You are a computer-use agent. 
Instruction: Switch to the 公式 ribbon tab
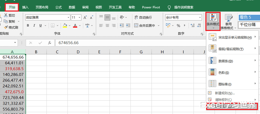pyautogui.click(x=59, y=7)
